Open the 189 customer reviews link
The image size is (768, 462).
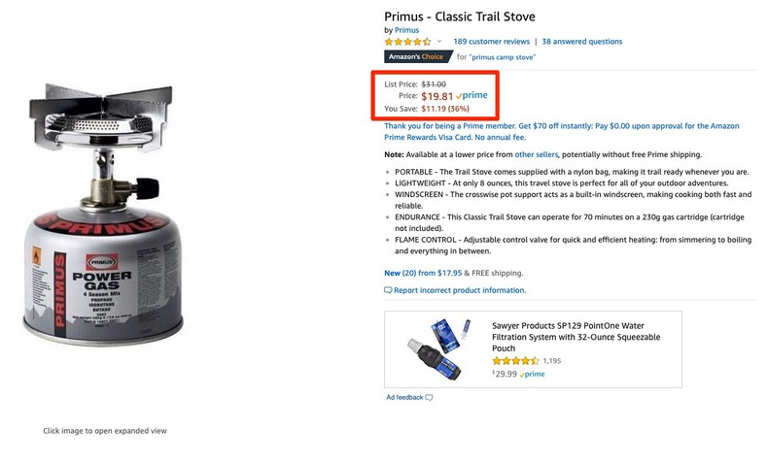click(x=491, y=42)
